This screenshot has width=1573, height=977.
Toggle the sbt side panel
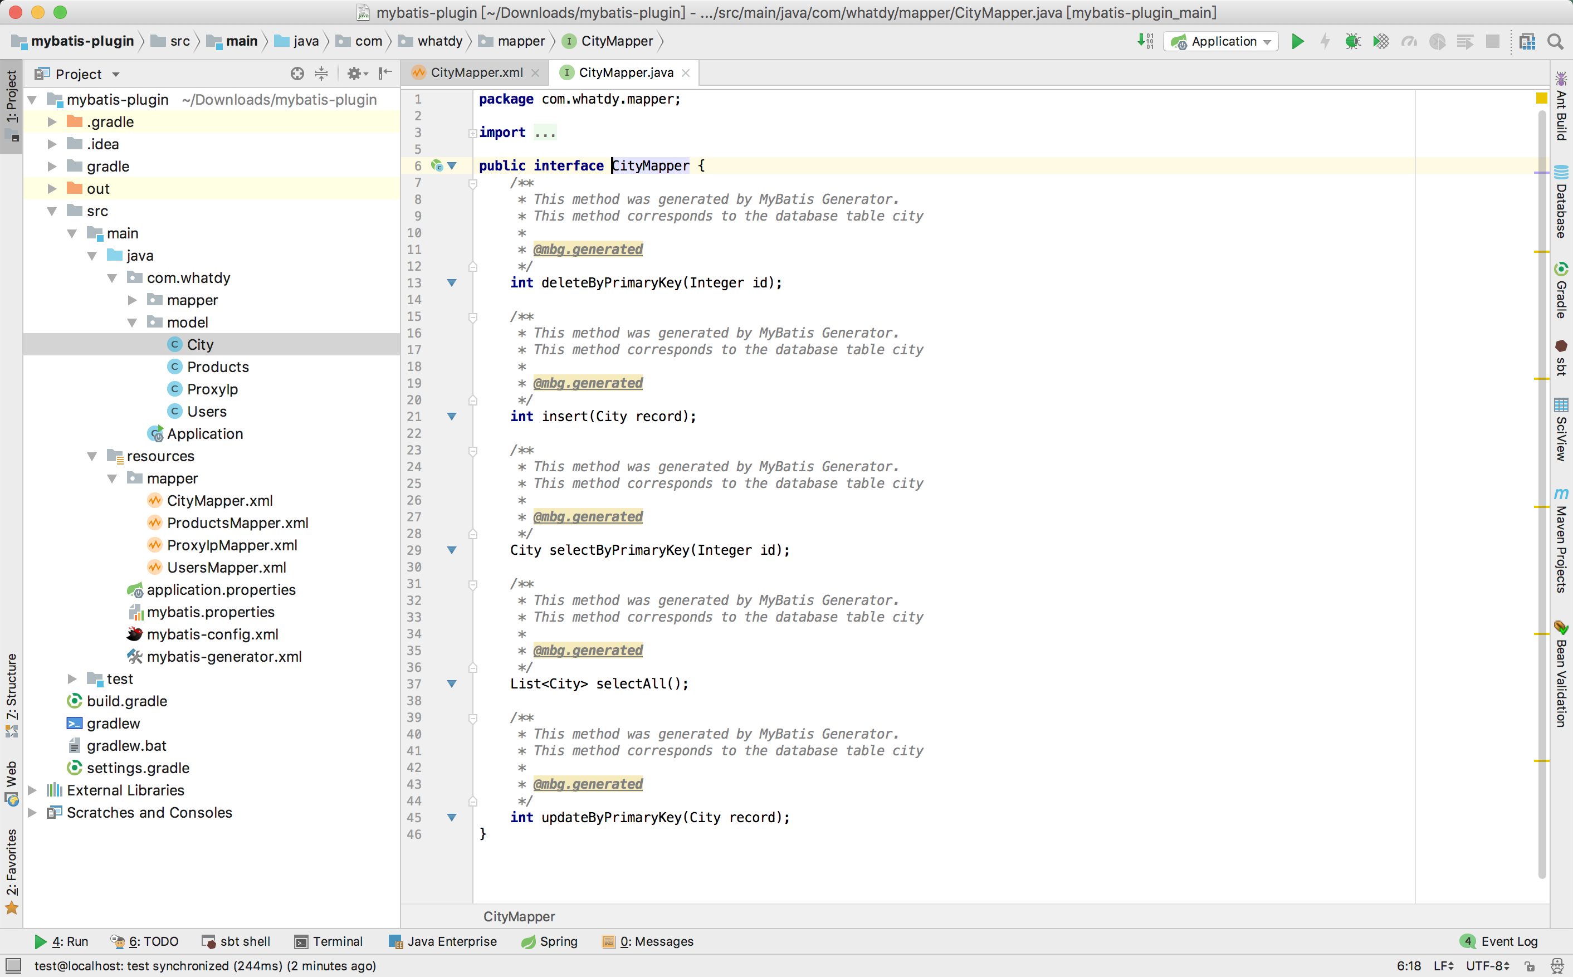click(x=1561, y=358)
